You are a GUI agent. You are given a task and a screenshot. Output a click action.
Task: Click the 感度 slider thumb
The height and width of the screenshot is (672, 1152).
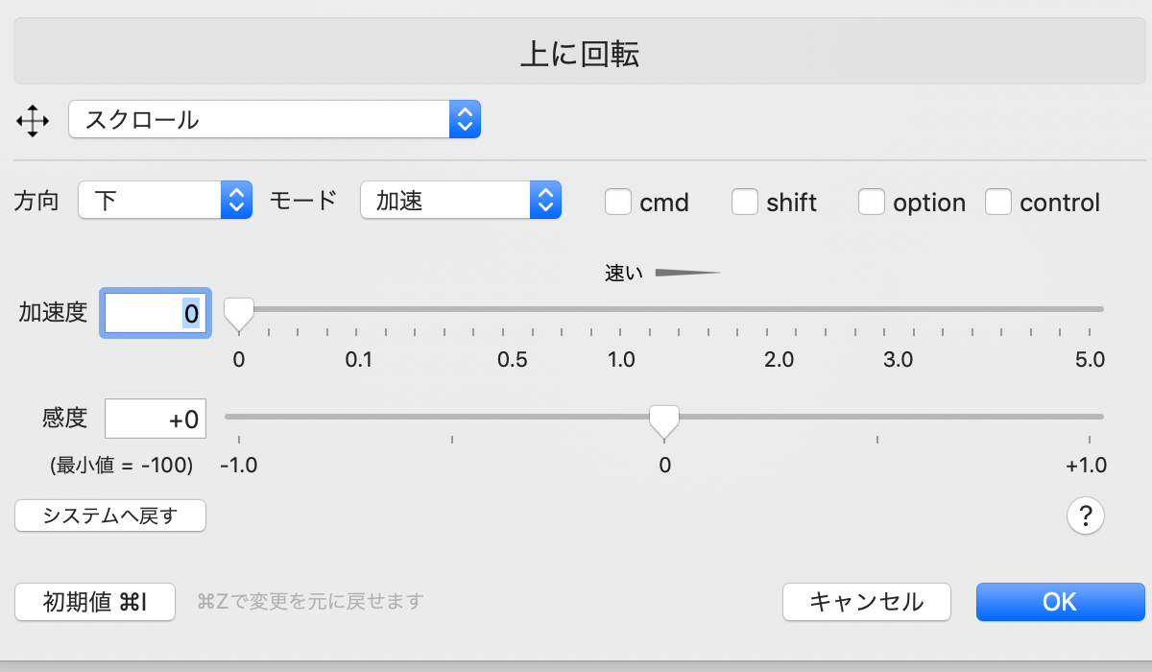(x=663, y=420)
